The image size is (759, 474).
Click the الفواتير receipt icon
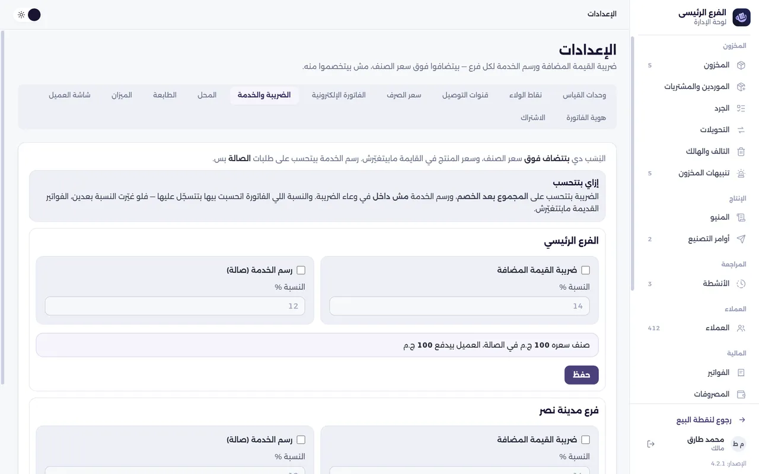(x=741, y=373)
